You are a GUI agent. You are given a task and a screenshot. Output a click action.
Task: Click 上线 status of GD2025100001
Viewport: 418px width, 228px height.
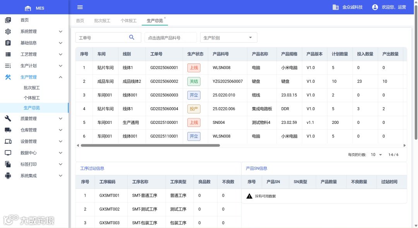[194, 122]
